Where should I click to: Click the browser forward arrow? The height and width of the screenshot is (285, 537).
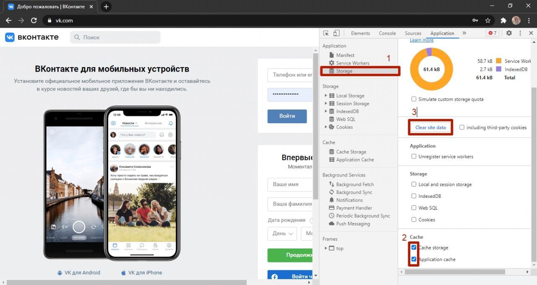[x=21, y=20]
